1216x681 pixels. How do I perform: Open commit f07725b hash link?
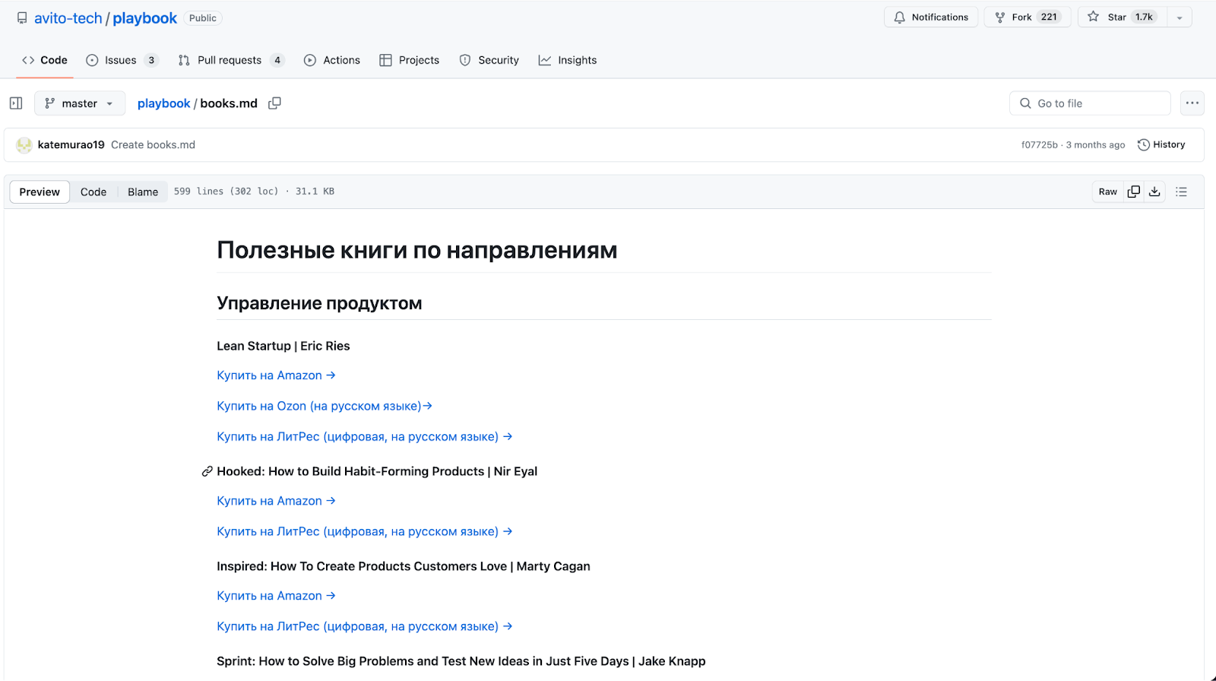pyautogui.click(x=1039, y=144)
